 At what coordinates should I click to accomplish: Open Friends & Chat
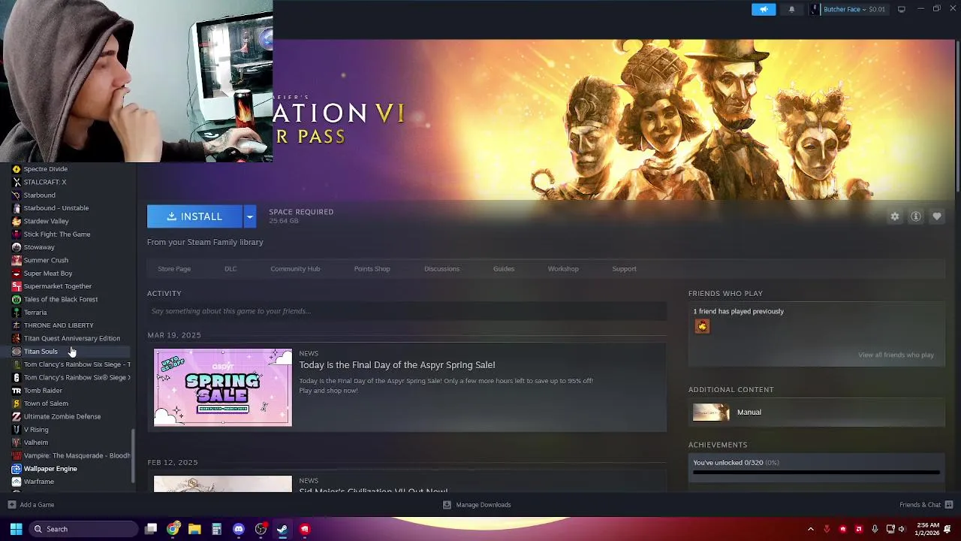[926, 505]
